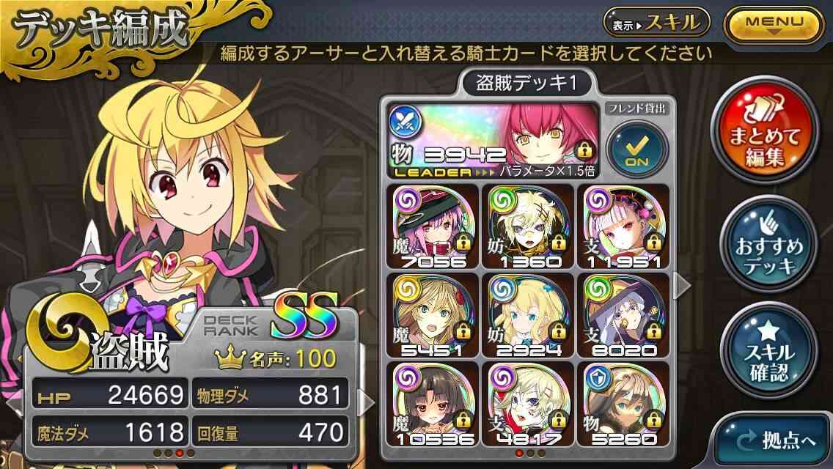Screen dimensions: 833x469
Task: Select the 盗賊デッキ1 deck tab
Action: (526, 83)
